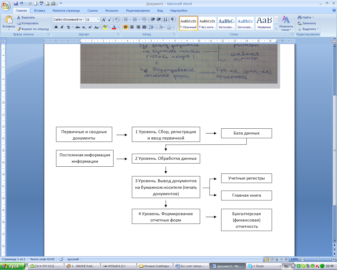This screenshot has height=270, width=337.
Task: Open the Рассылки ribbon tab
Action: point(112,11)
